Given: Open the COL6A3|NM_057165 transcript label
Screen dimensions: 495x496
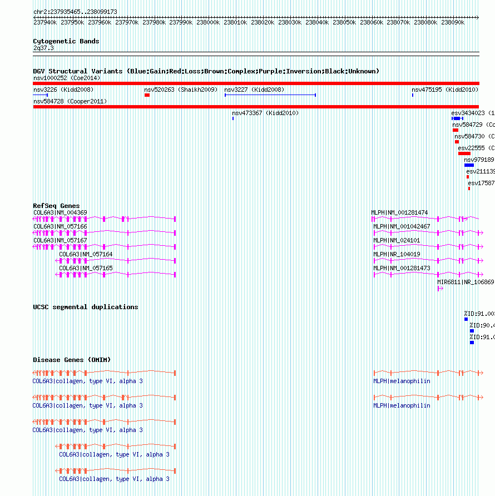Looking at the screenshot, I should pyautogui.click(x=86, y=269).
